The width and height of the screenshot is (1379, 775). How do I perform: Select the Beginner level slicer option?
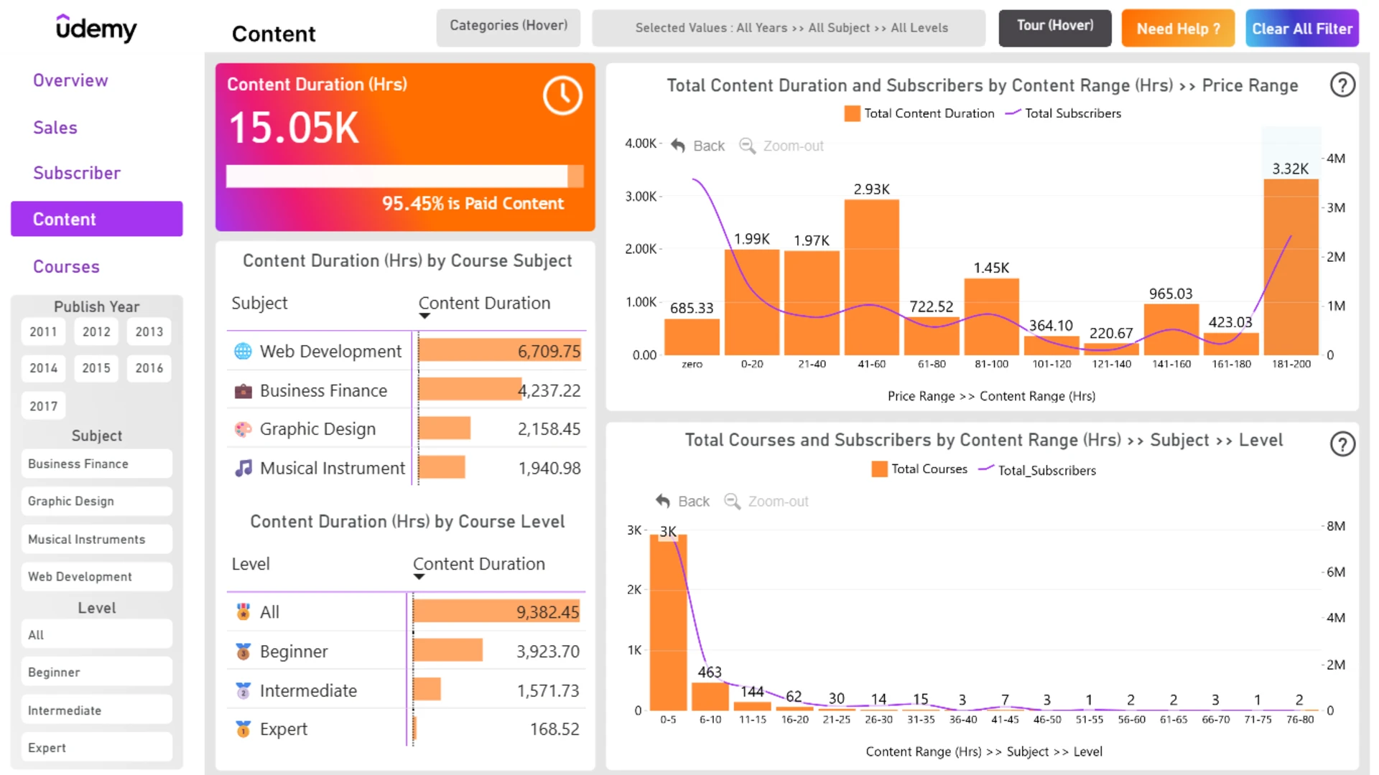[97, 672]
